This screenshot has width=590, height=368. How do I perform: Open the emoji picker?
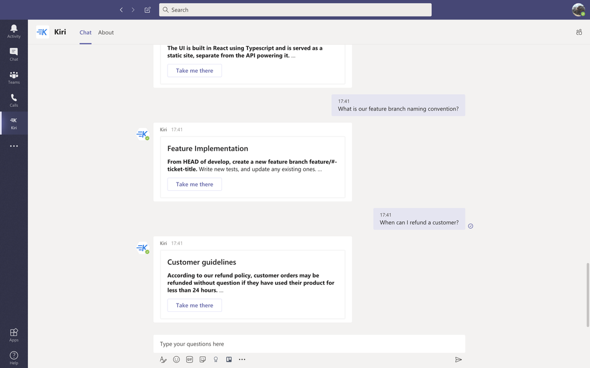tap(176, 359)
